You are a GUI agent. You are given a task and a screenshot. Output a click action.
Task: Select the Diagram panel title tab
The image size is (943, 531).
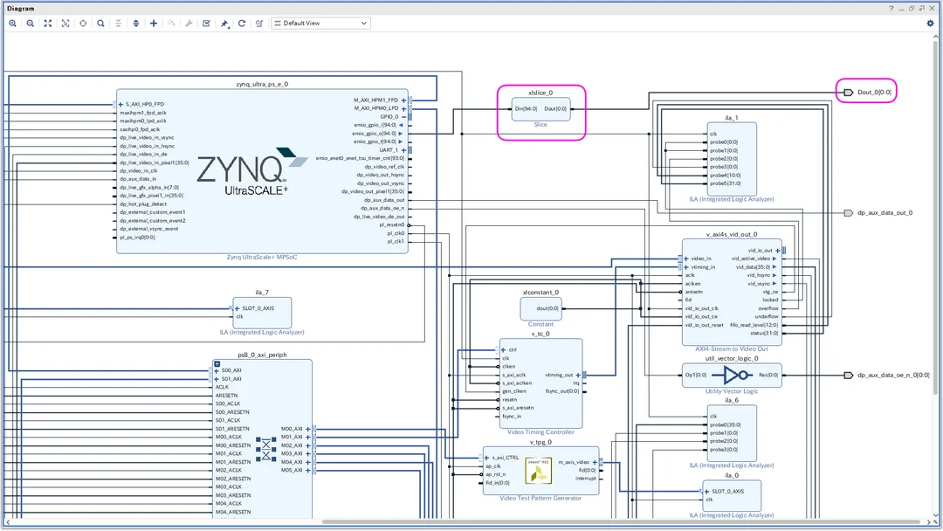tap(20, 9)
